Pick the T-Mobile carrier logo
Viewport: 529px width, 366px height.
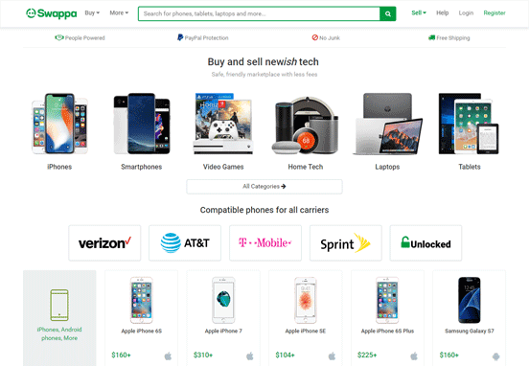pyautogui.click(x=265, y=242)
